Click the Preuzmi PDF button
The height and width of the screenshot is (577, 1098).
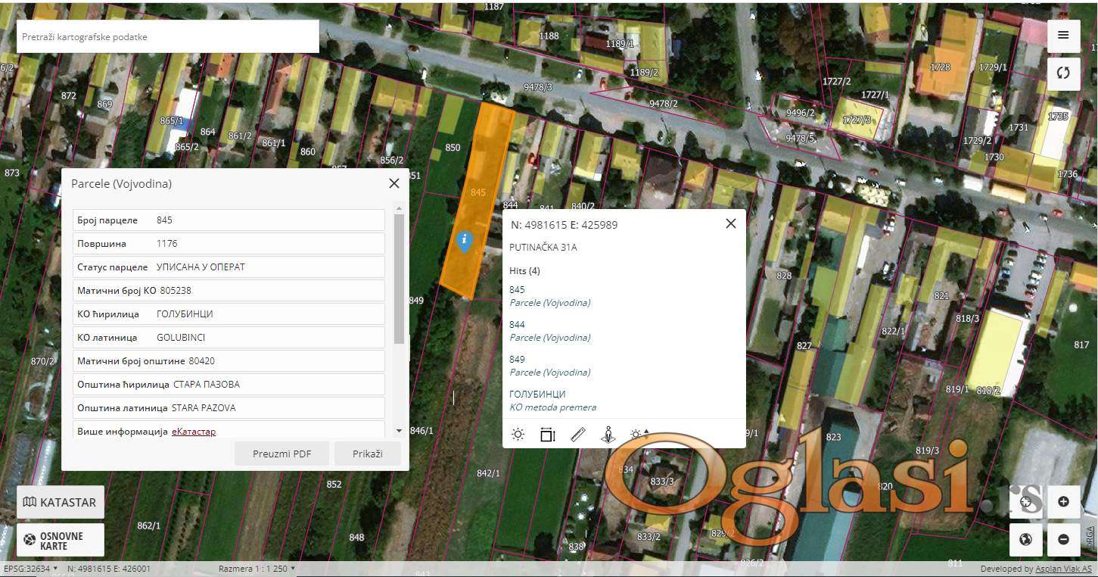(281, 454)
